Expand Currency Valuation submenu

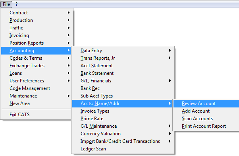[123, 134]
